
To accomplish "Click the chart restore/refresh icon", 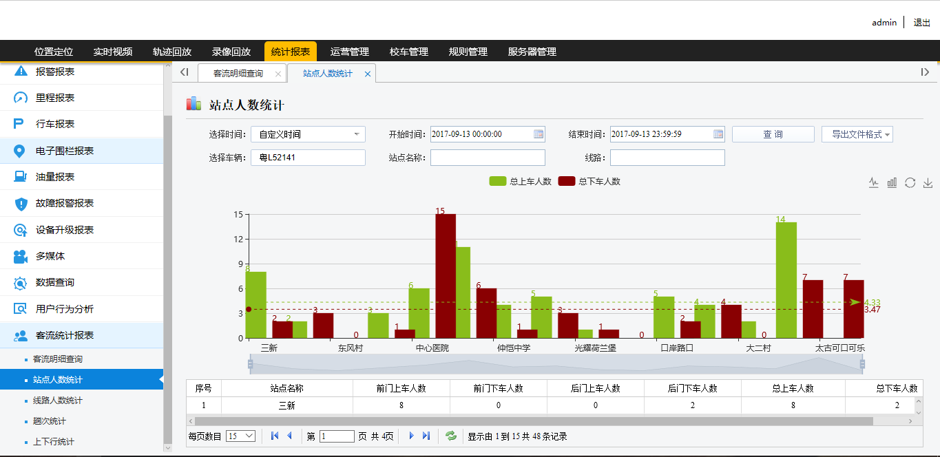I will pos(910,182).
